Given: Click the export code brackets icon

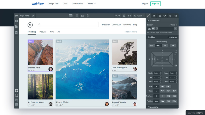Looking at the screenshot, I should 129,16.
